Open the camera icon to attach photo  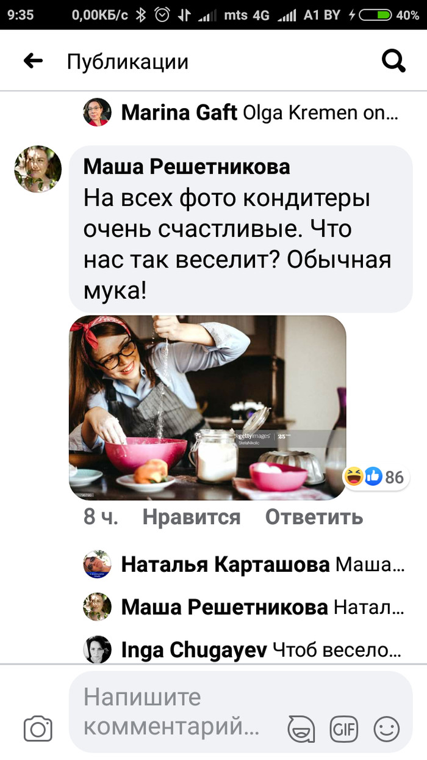point(38,729)
